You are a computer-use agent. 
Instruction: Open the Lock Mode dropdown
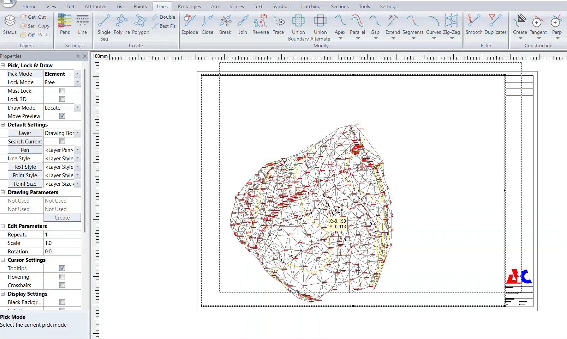click(77, 82)
